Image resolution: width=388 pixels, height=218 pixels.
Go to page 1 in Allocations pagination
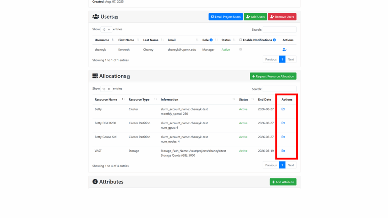pos(282,165)
